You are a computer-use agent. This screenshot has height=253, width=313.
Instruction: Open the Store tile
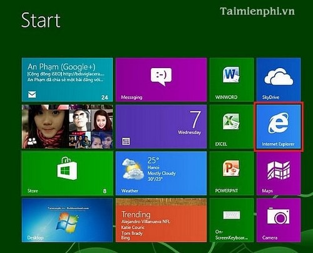click(x=67, y=174)
